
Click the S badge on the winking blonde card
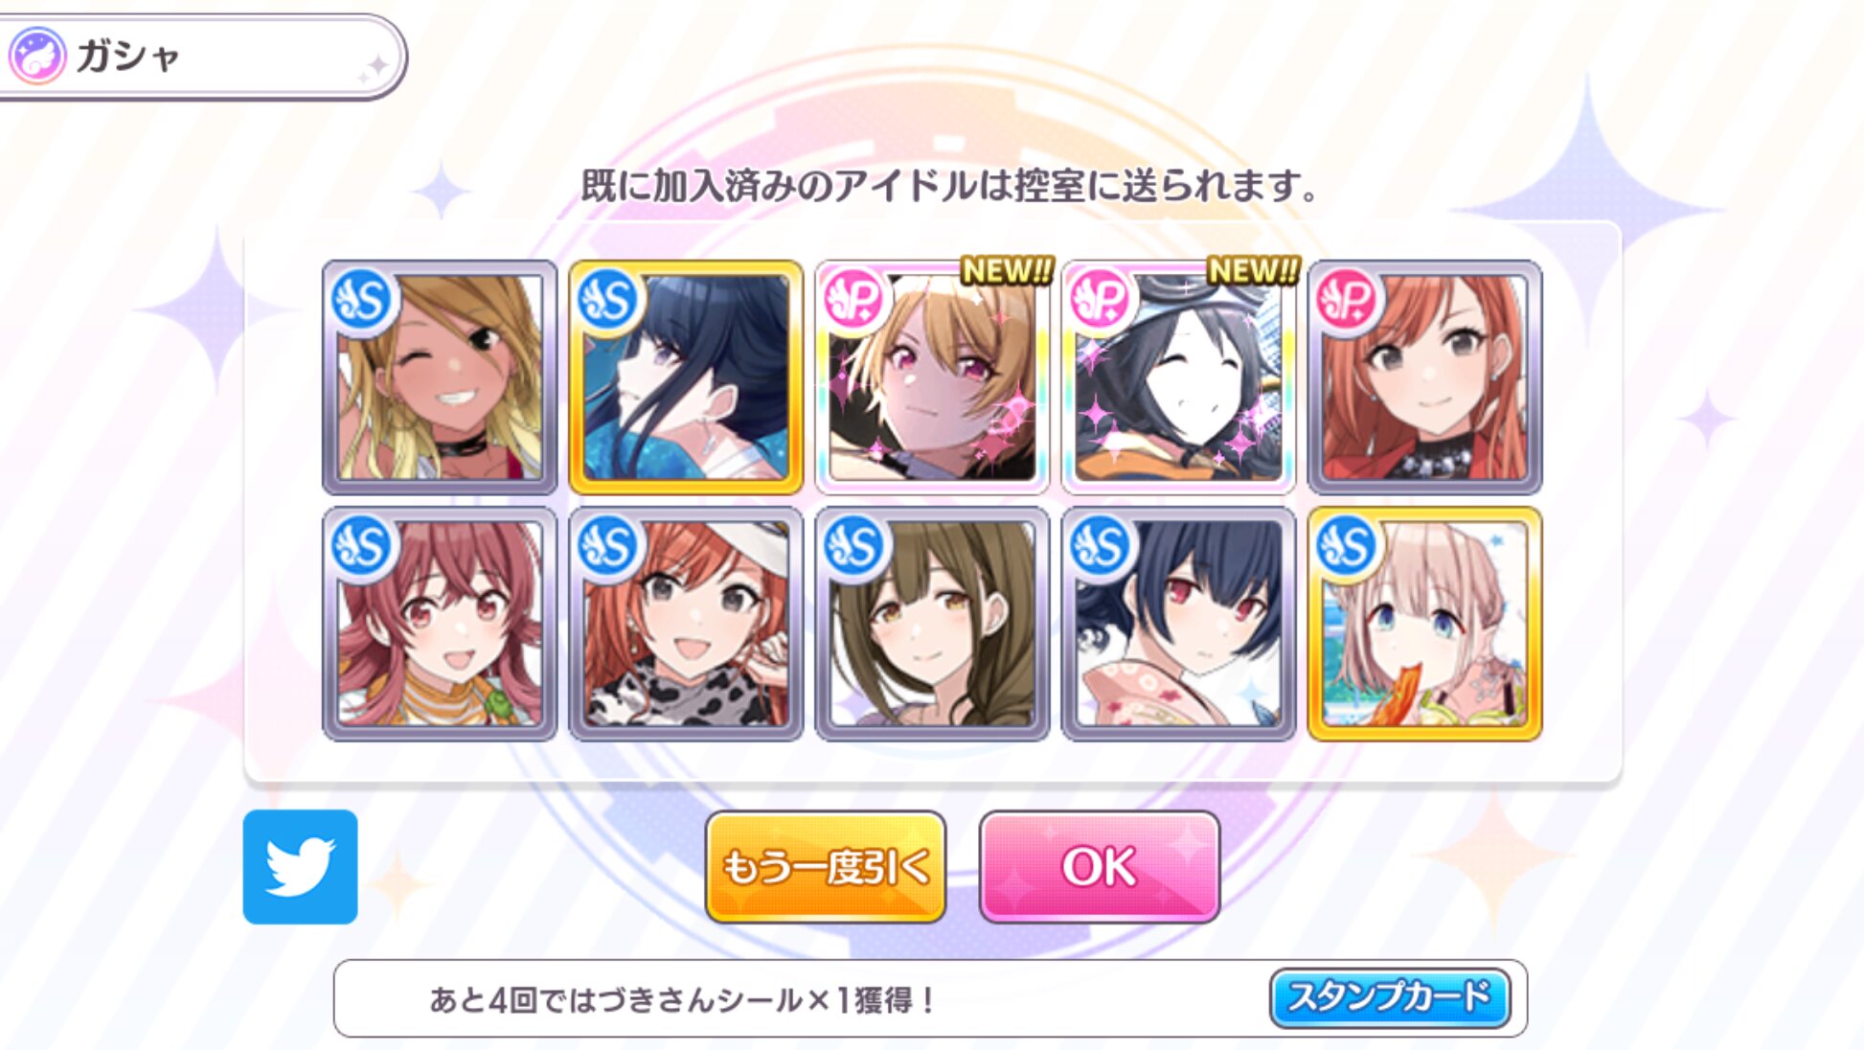pos(361,300)
